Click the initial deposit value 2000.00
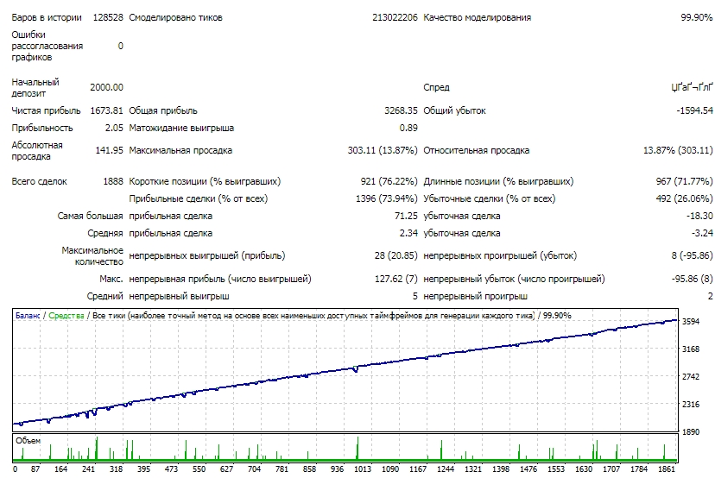 pyautogui.click(x=106, y=87)
